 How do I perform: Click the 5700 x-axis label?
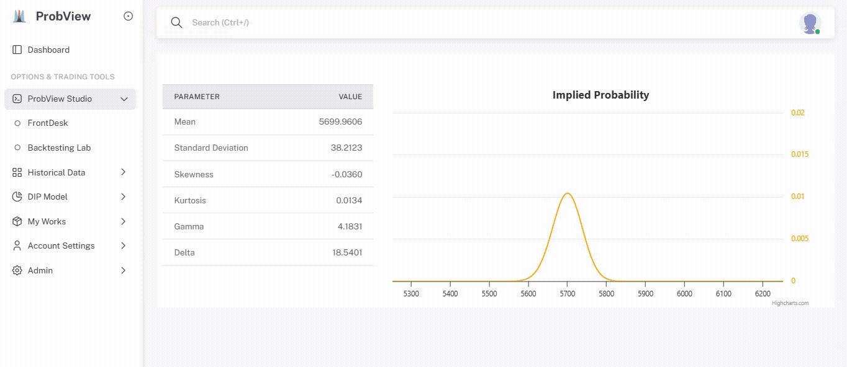(568, 293)
